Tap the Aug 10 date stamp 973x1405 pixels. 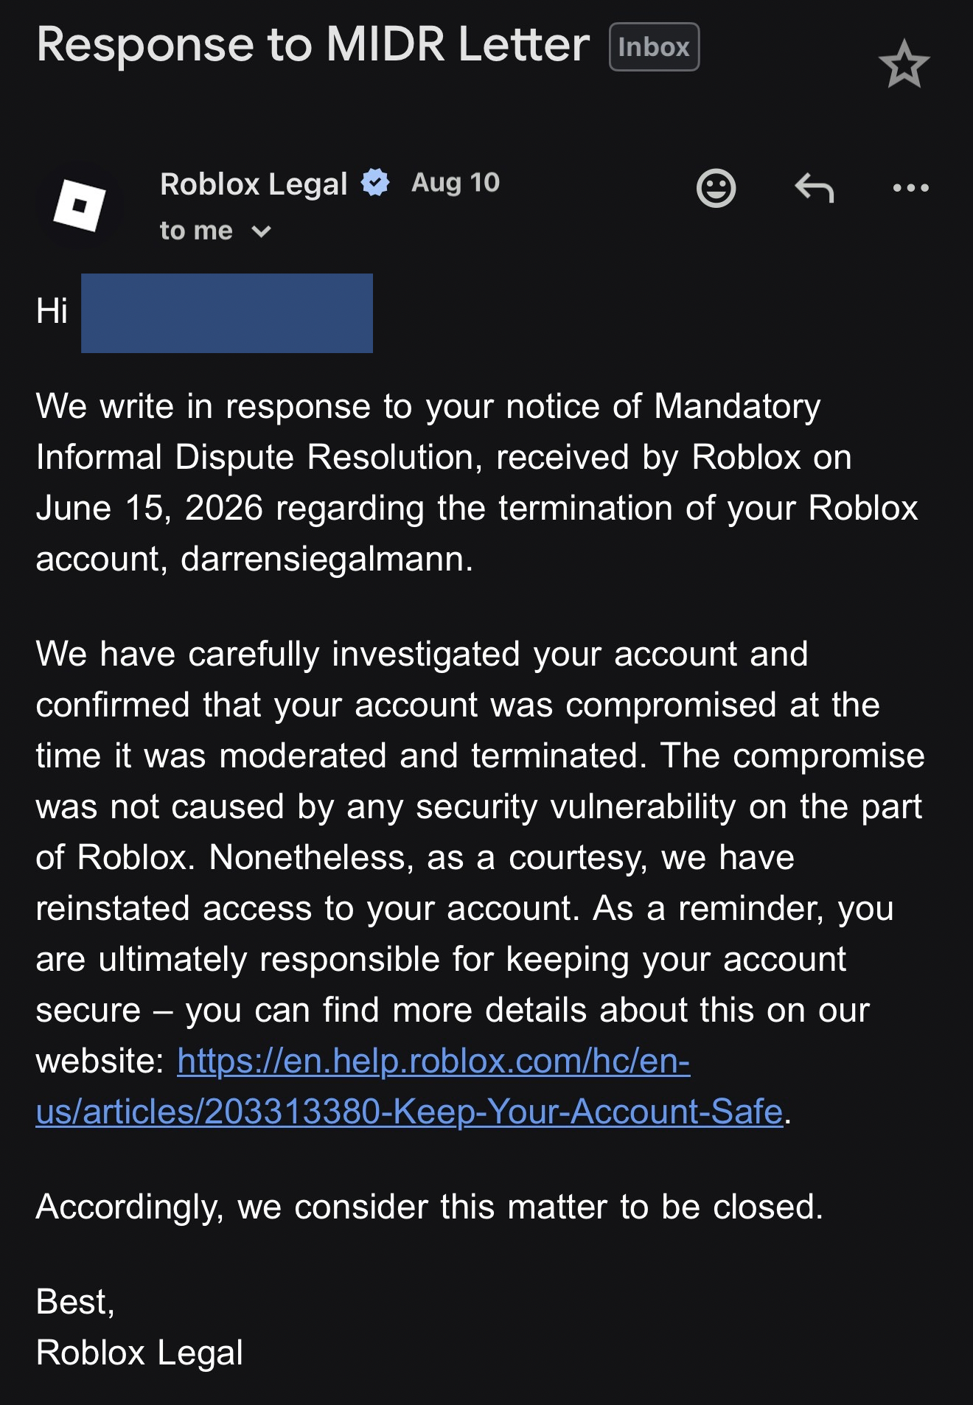[456, 182]
